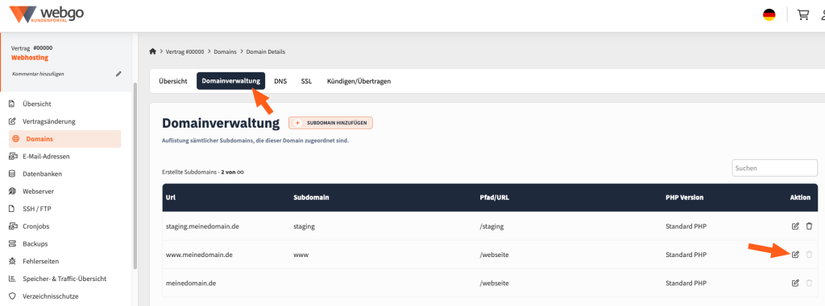Click the globe icon beside Domains
The width and height of the screenshot is (825, 306).
pos(16,139)
